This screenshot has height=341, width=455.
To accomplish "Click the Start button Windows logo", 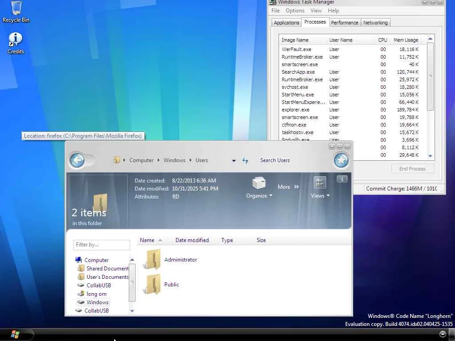I will click(x=15, y=334).
